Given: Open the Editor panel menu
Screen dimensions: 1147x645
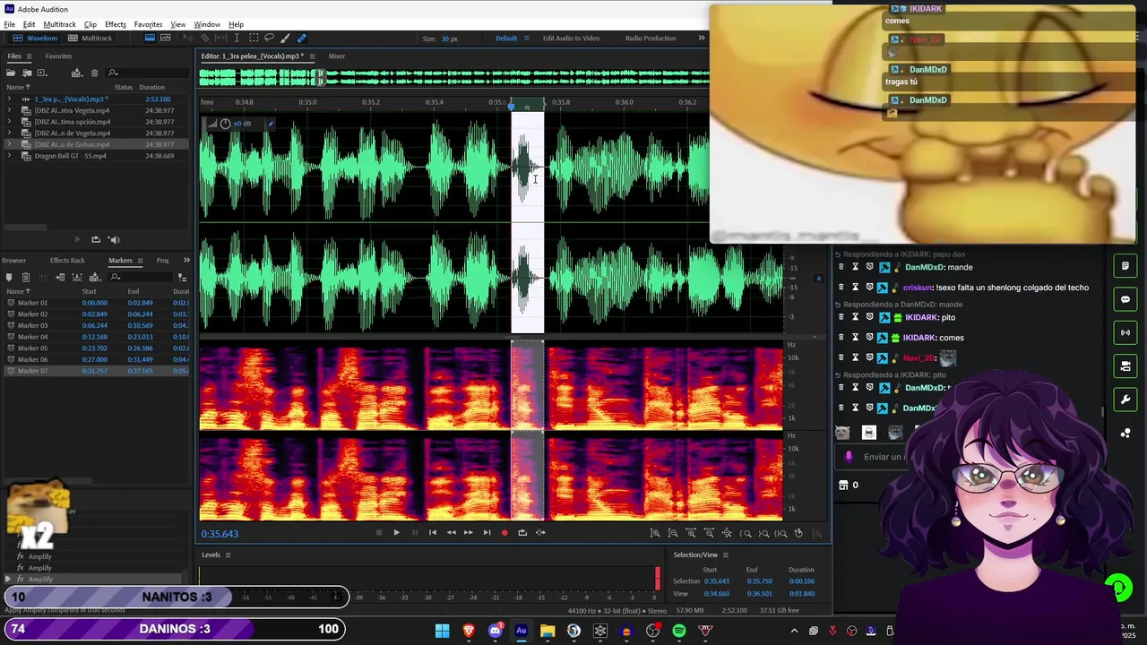Looking at the screenshot, I should coord(312,56).
